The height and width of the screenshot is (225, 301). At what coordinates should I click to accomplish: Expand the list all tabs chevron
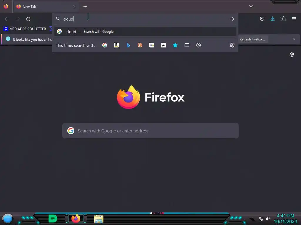pos(251,6)
